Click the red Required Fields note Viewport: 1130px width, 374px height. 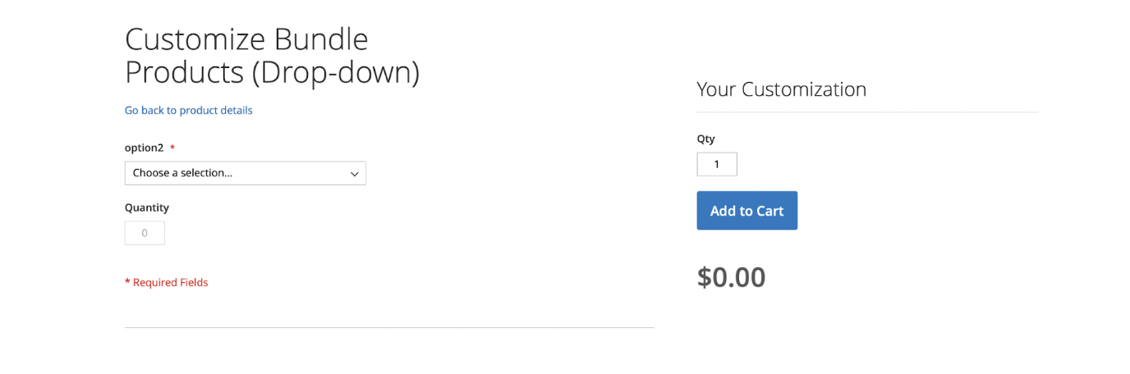167,282
